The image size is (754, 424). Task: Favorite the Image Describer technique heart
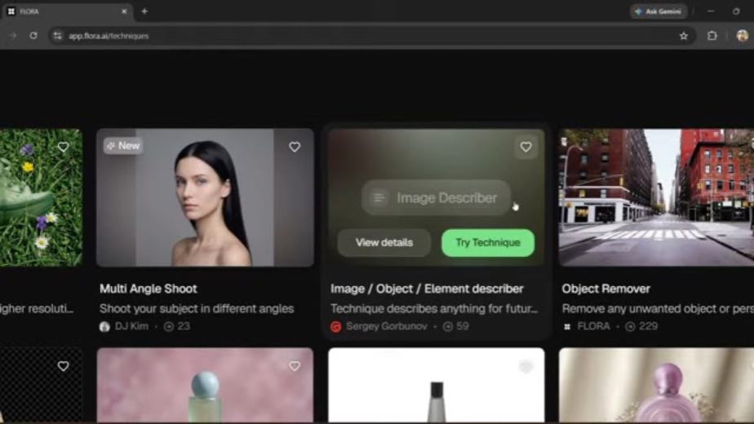[526, 147]
